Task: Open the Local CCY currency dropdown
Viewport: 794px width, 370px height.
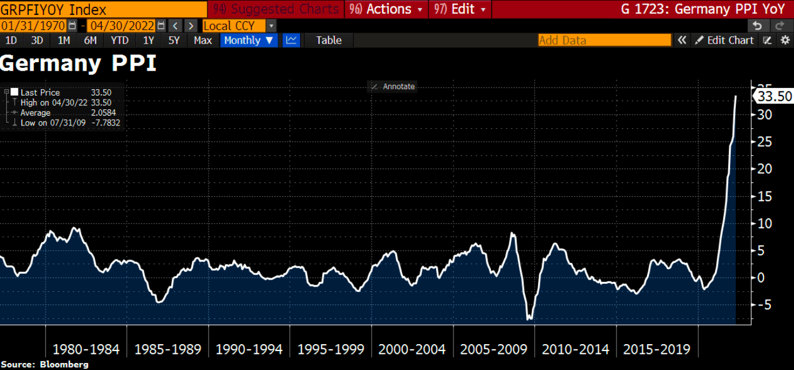Action: 270,25
